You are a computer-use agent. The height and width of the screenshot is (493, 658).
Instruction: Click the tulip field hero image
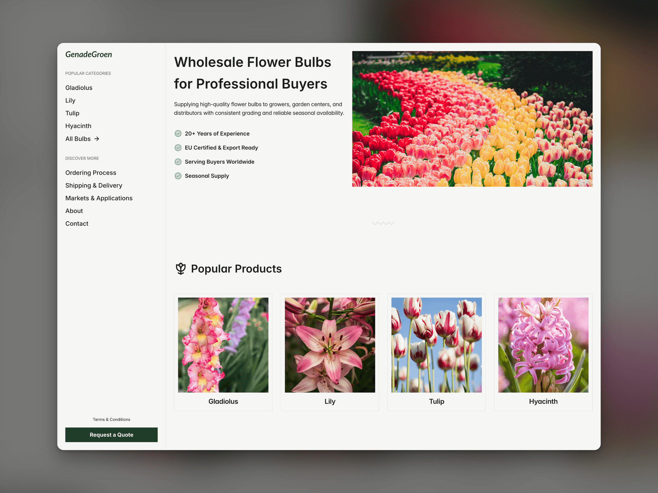[472, 119]
